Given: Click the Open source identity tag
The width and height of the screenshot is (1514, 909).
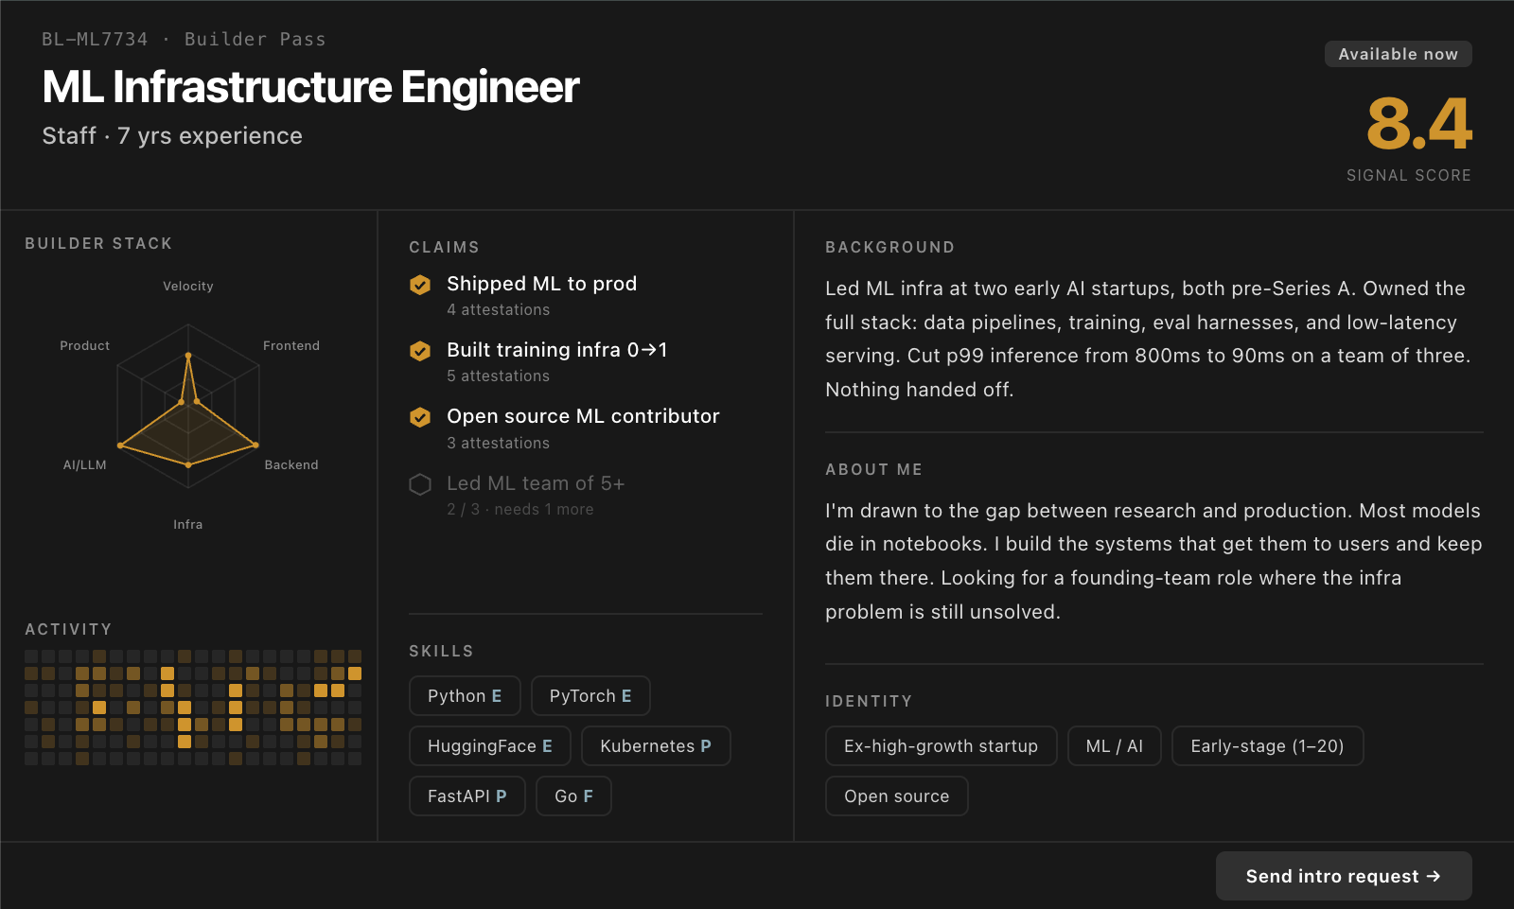Looking at the screenshot, I should click(x=896, y=796).
